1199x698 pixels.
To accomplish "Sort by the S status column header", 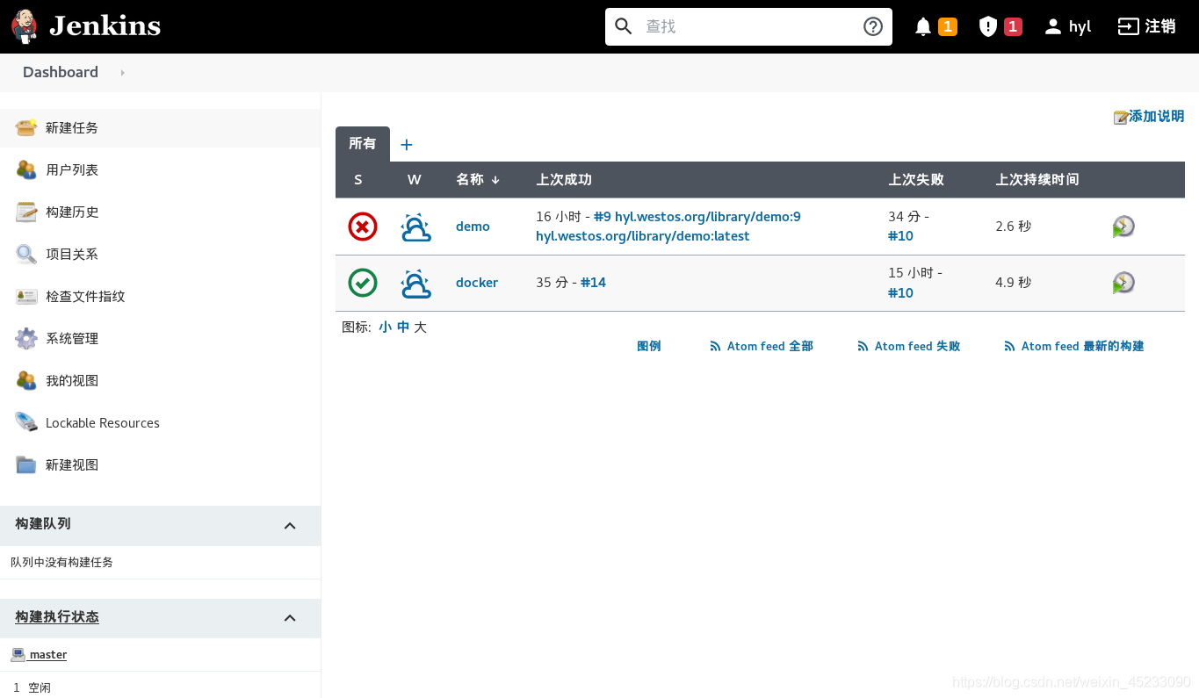I will (x=358, y=179).
